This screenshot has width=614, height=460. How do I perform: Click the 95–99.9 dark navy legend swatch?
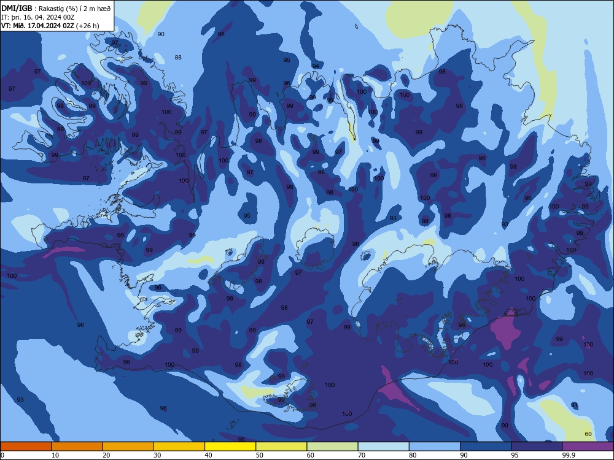pyautogui.click(x=537, y=447)
